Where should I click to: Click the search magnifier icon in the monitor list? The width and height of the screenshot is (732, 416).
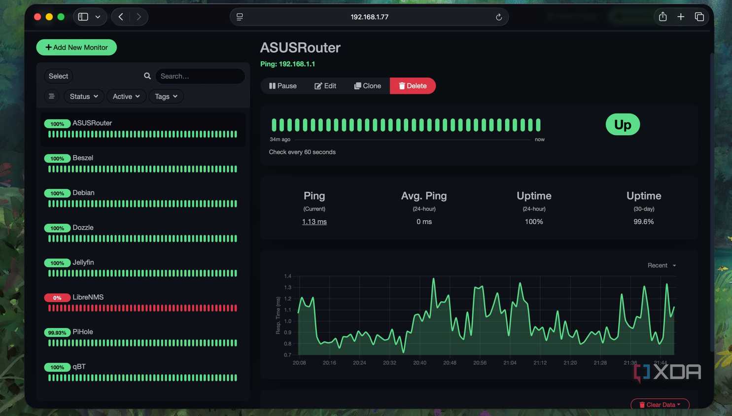point(147,76)
